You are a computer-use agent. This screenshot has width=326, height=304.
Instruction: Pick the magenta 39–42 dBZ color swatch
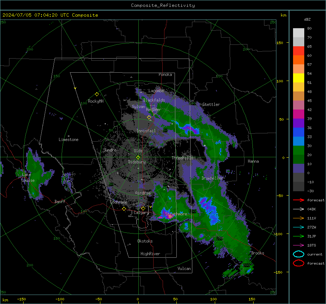click(x=298, y=114)
